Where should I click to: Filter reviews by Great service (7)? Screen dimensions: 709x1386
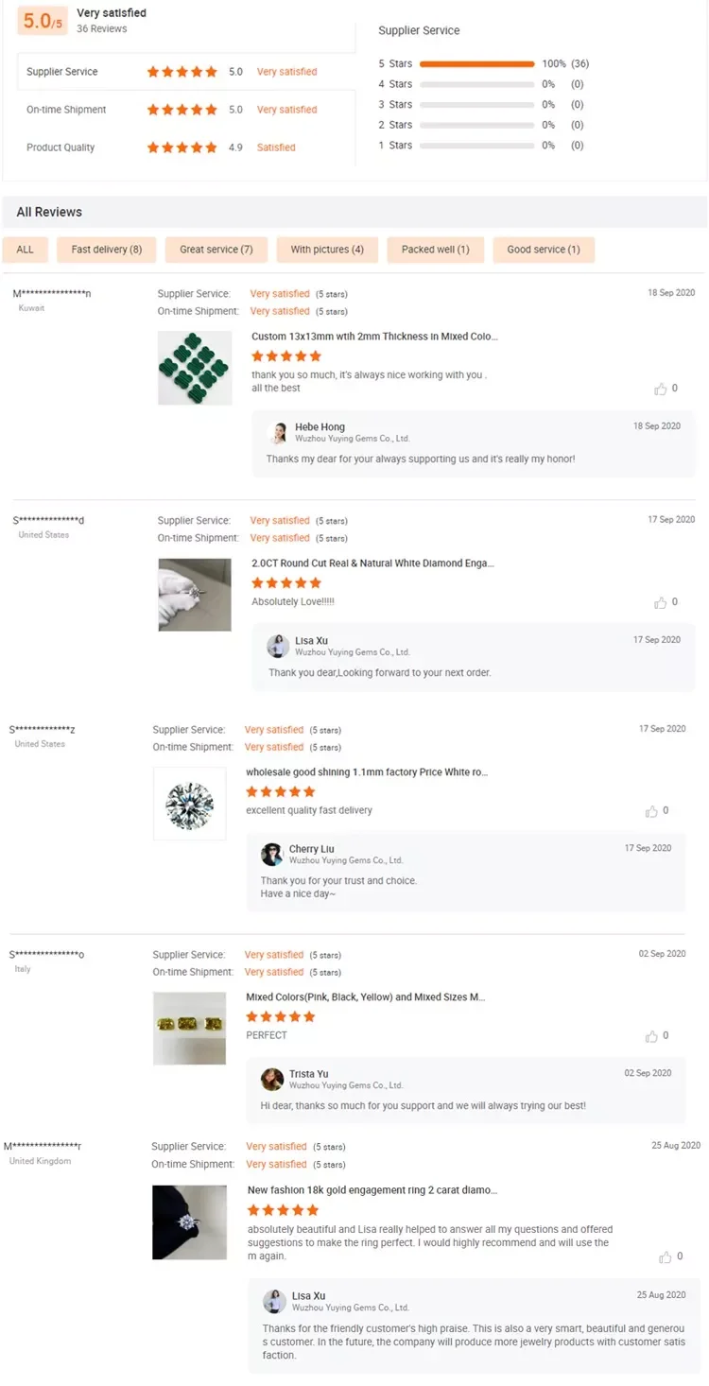(x=216, y=250)
